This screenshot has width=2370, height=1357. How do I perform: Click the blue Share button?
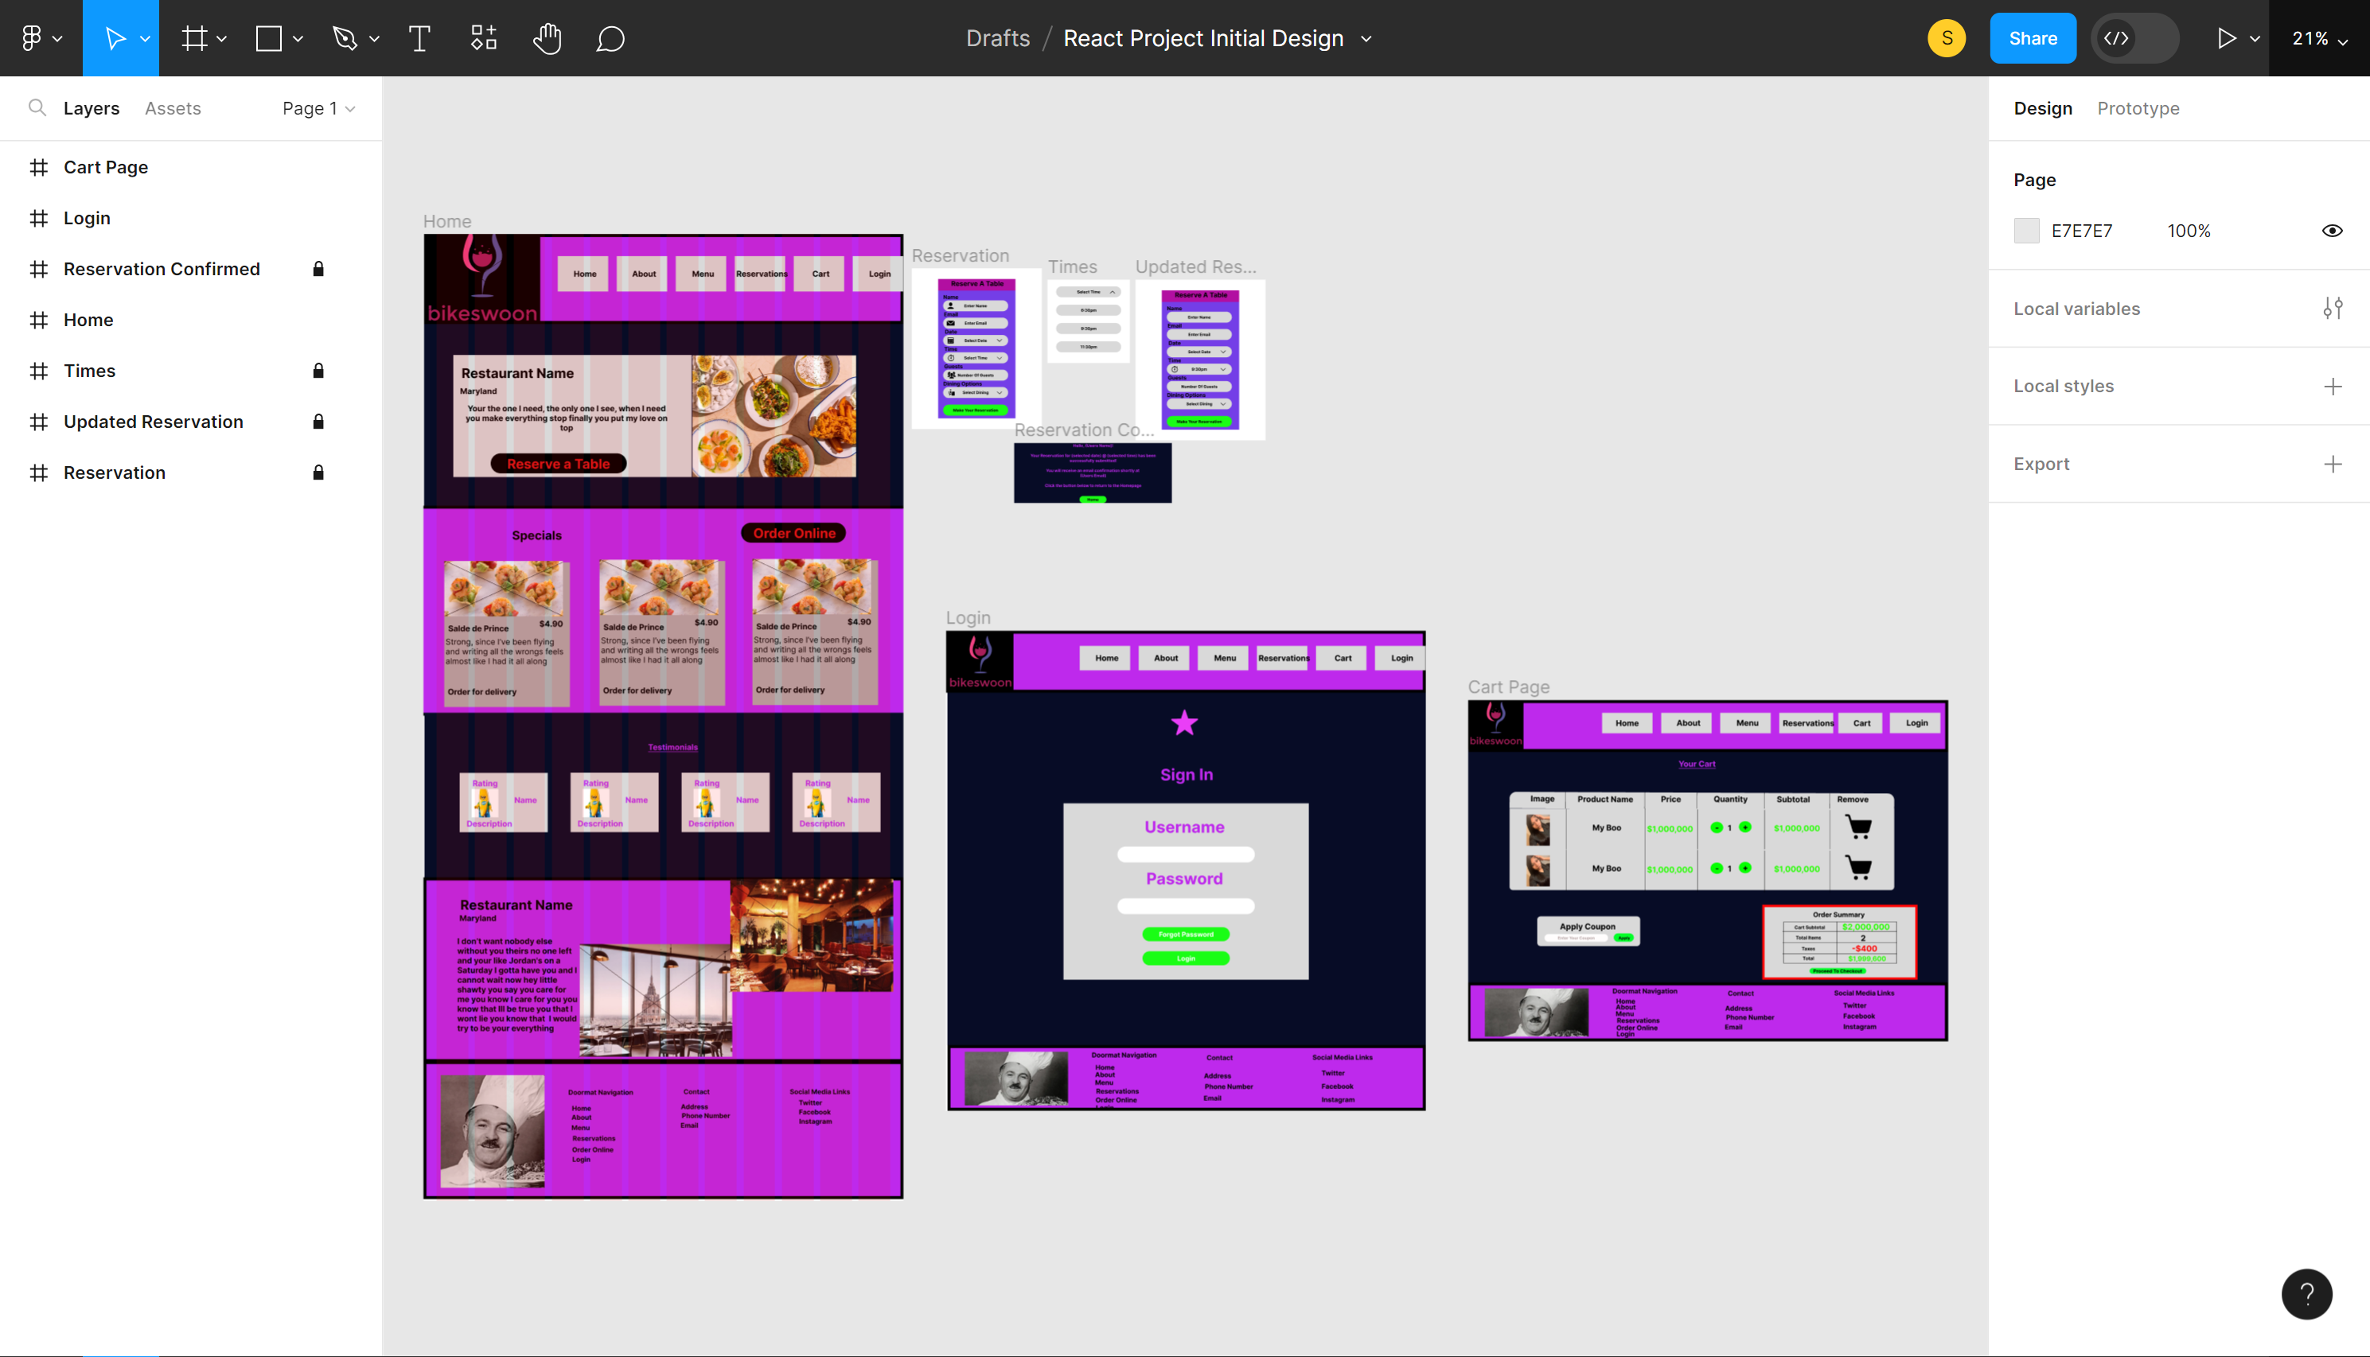tap(2032, 38)
